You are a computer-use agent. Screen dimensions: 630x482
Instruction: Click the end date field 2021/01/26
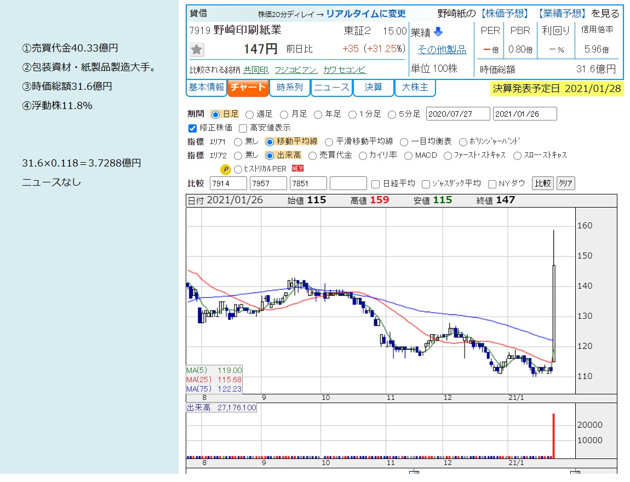[525, 114]
